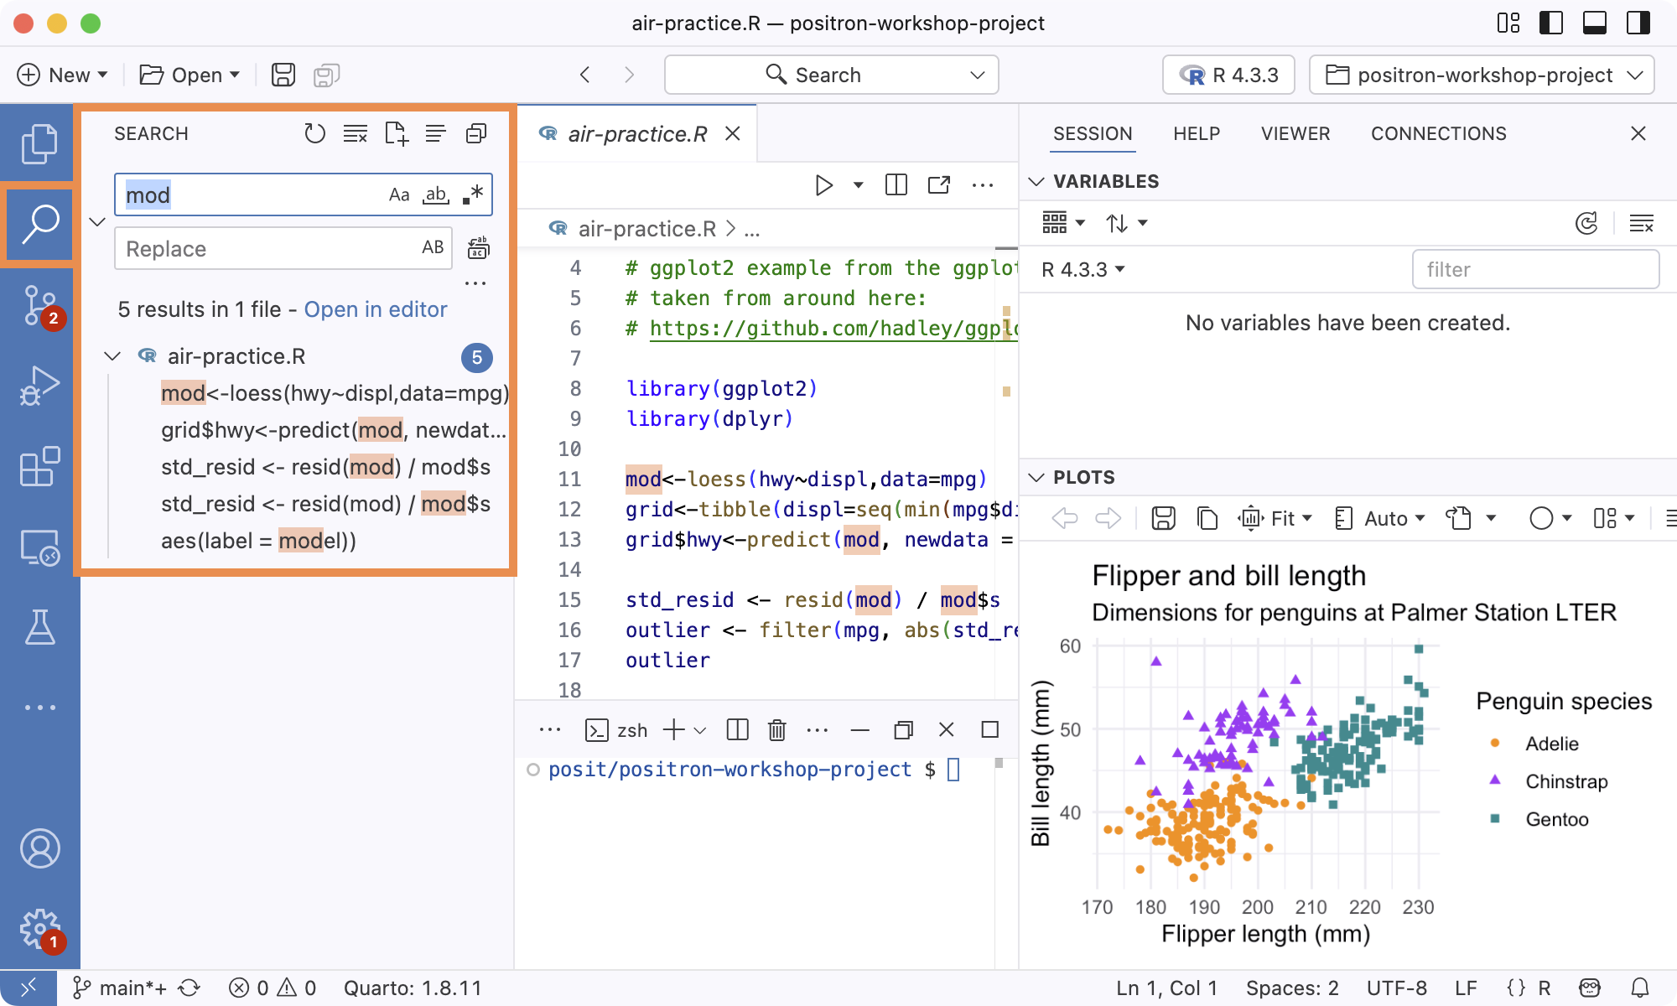Copy plot to clipboard
The width and height of the screenshot is (1677, 1006).
[1207, 518]
